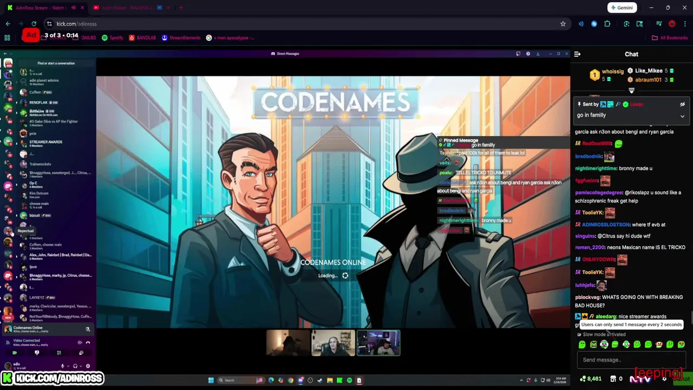Select the highlighted third call video thumbnail
693x390 pixels.
coord(378,343)
